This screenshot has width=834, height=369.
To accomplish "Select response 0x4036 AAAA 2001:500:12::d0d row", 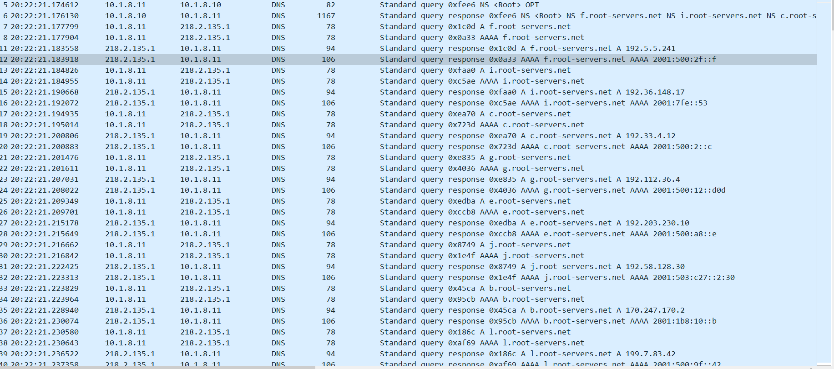I will point(408,190).
